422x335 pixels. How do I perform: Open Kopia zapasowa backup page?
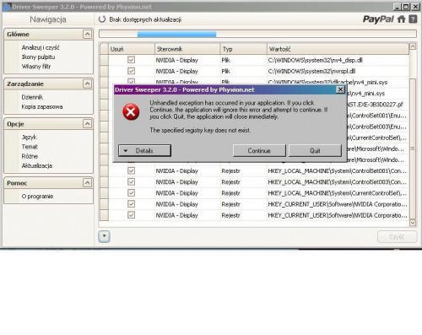pyautogui.click(x=42, y=107)
